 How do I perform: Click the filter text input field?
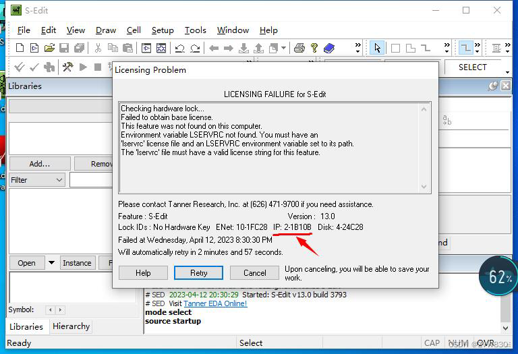coord(92,180)
